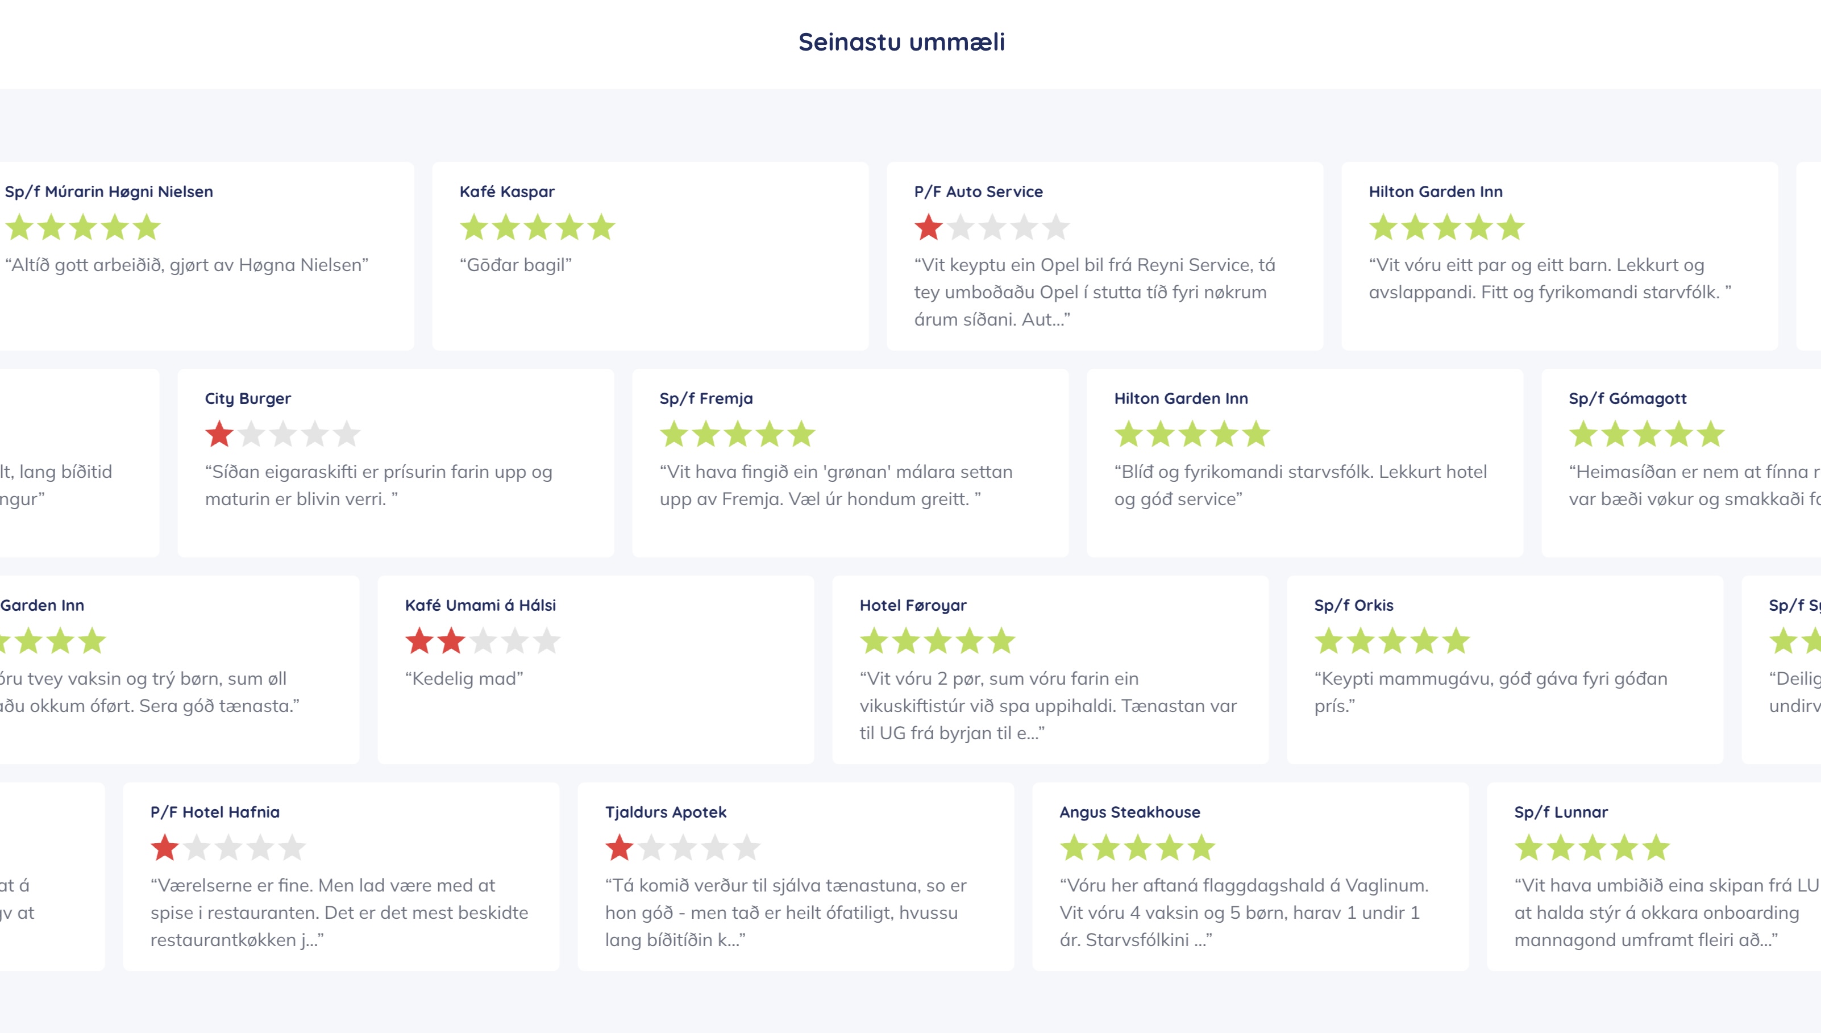The width and height of the screenshot is (1821, 1033).
Task: Click the Sp/f Lunnar review card title
Action: [1561, 813]
